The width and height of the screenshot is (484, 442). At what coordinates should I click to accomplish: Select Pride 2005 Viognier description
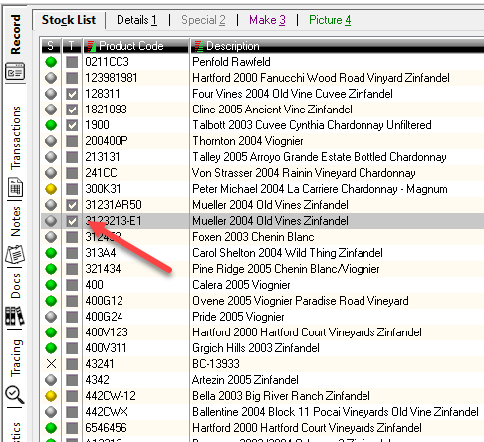pyautogui.click(x=238, y=317)
